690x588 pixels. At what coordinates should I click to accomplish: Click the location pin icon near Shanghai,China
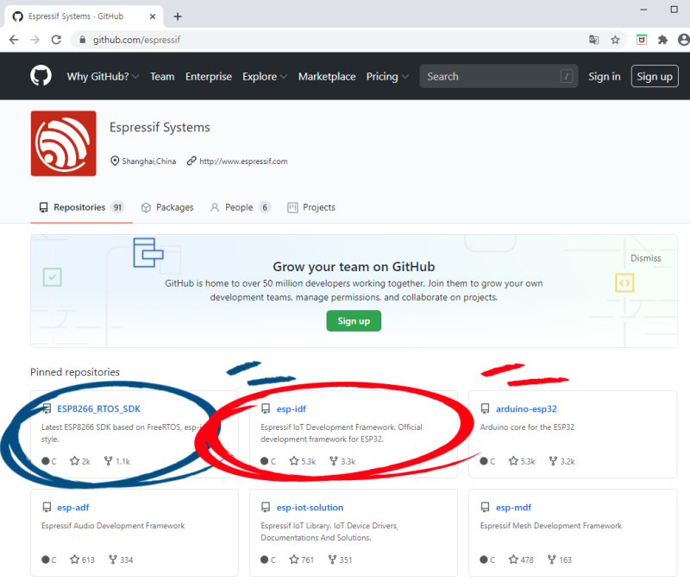point(115,161)
